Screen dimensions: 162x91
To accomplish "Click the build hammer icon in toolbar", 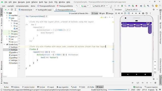I will pos(77,6).
